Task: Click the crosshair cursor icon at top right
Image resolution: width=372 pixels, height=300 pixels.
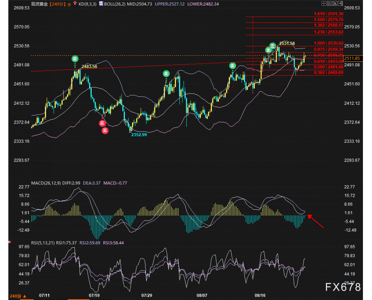Action: (324, 3)
